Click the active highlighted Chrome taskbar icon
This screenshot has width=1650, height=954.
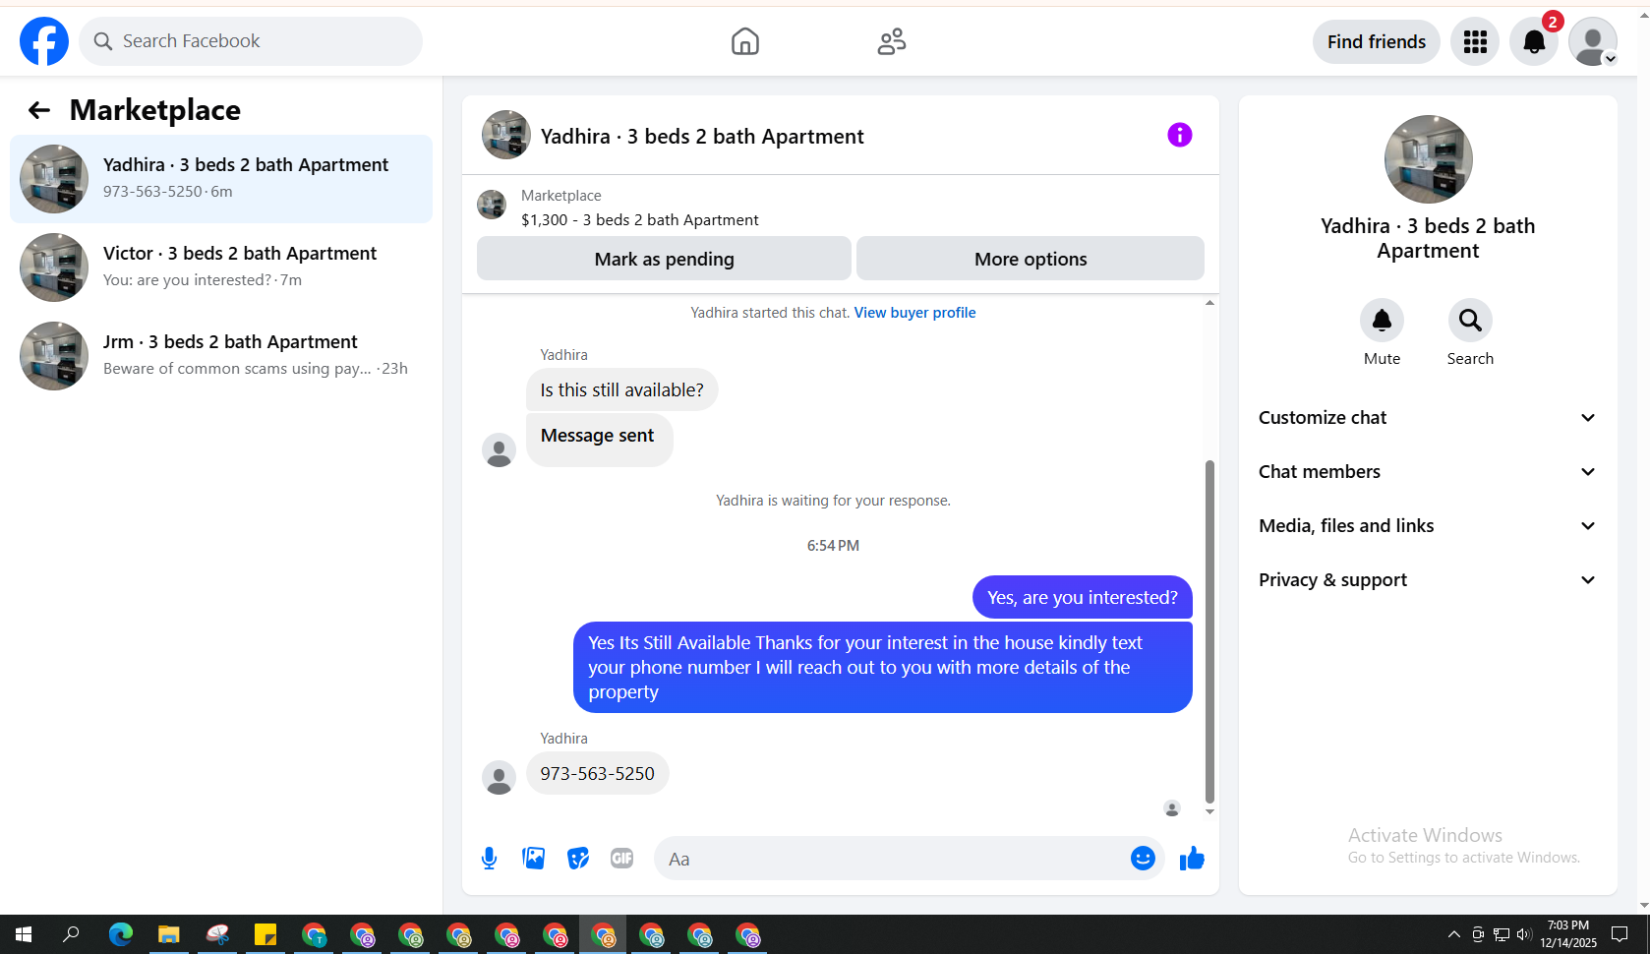[603, 934]
